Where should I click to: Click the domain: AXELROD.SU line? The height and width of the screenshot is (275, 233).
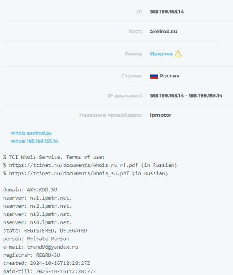30,190
